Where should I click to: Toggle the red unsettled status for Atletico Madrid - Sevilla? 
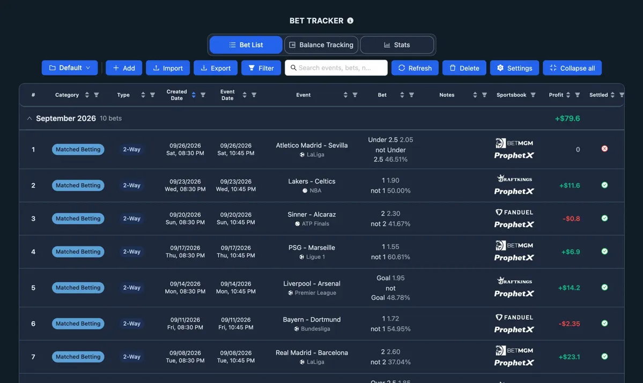pyautogui.click(x=604, y=149)
